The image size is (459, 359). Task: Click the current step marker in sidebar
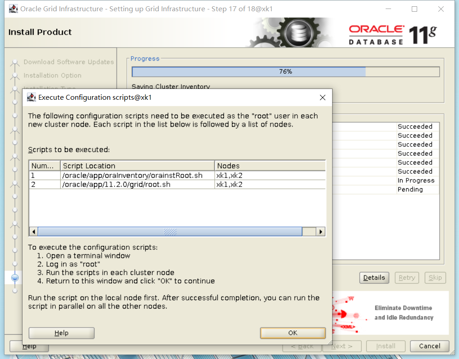[15, 278]
